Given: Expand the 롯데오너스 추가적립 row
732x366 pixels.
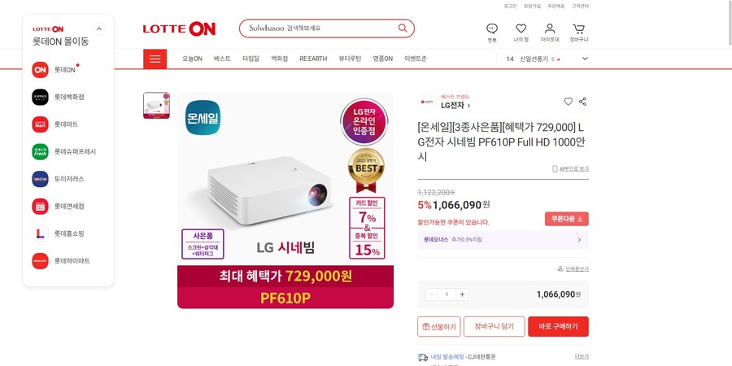Looking at the screenshot, I should pos(503,239).
